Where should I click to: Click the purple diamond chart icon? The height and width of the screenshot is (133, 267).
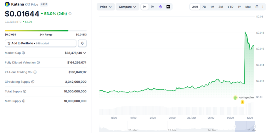(161, 7)
